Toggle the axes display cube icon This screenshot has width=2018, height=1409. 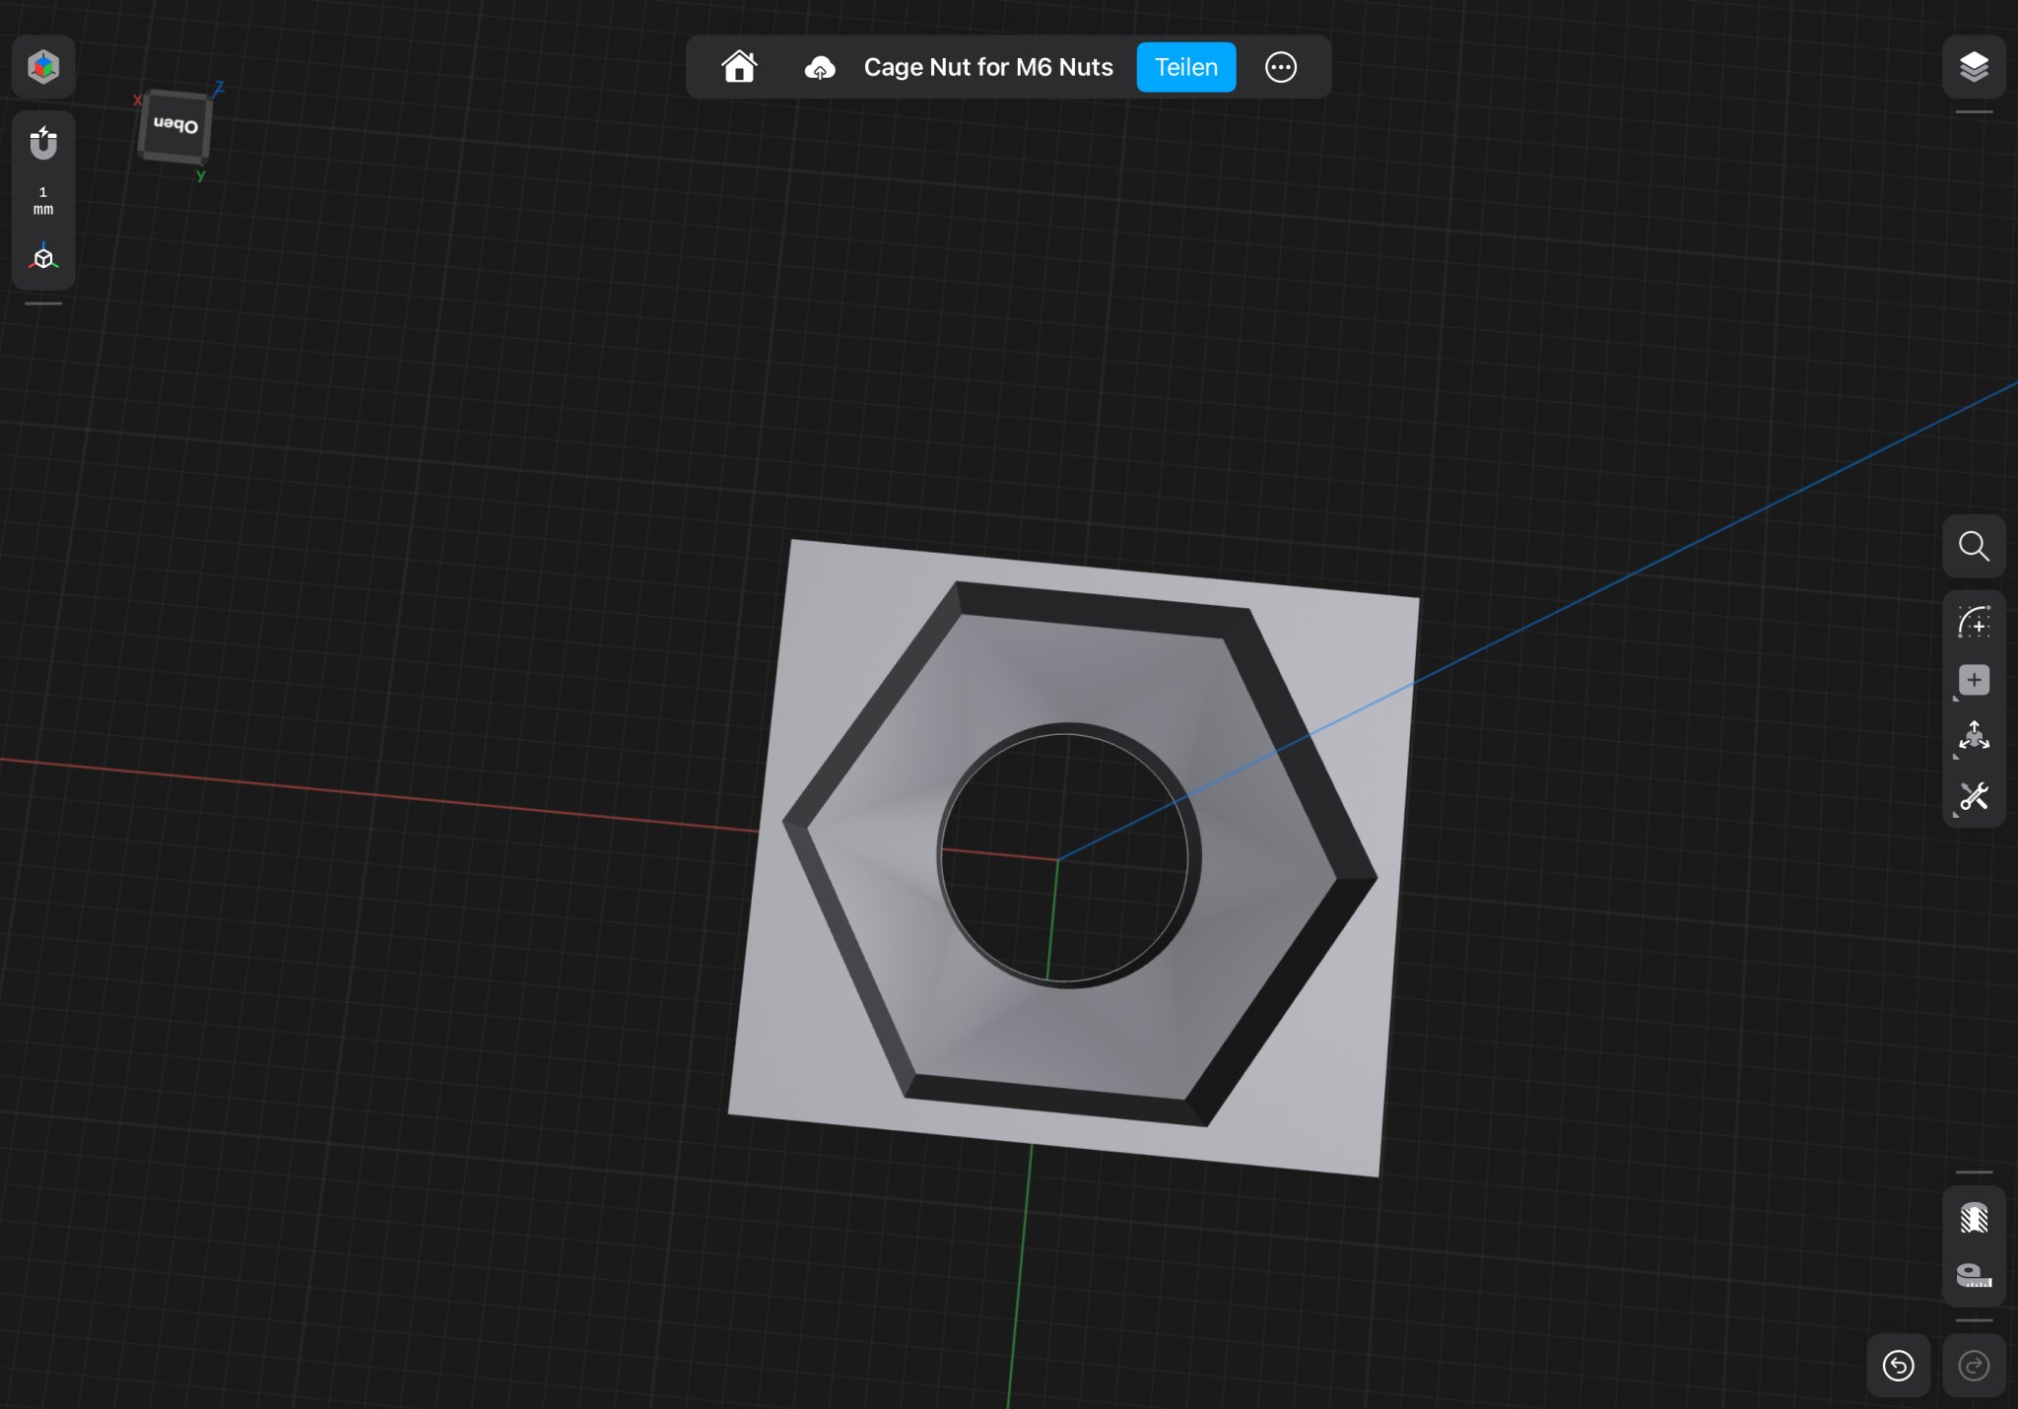point(43,258)
